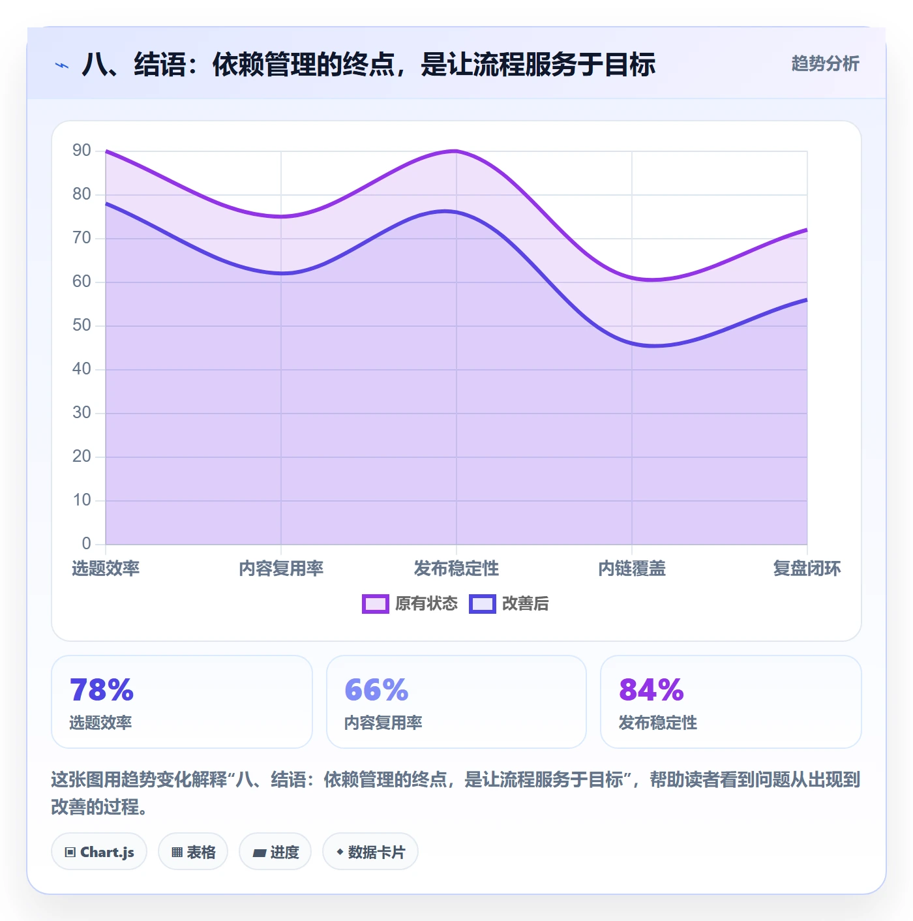Select the Chart.js tag

coord(99,851)
